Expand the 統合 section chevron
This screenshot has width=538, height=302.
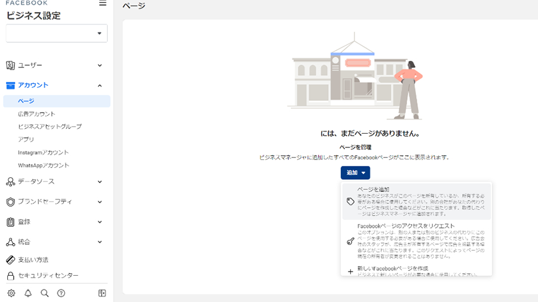click(x=99, y=242)
